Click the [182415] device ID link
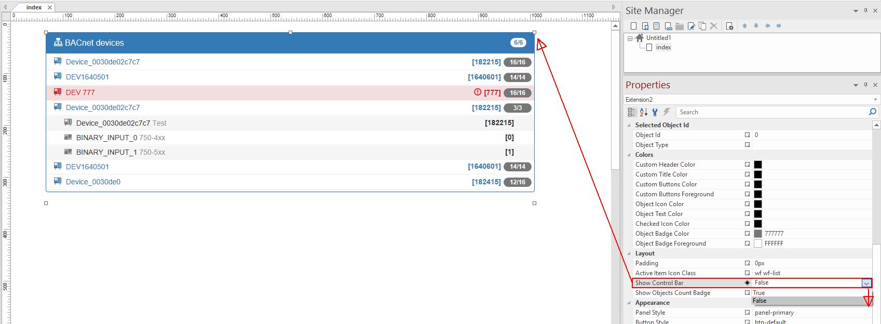This screenshot has height=324, width=881. 486,182
